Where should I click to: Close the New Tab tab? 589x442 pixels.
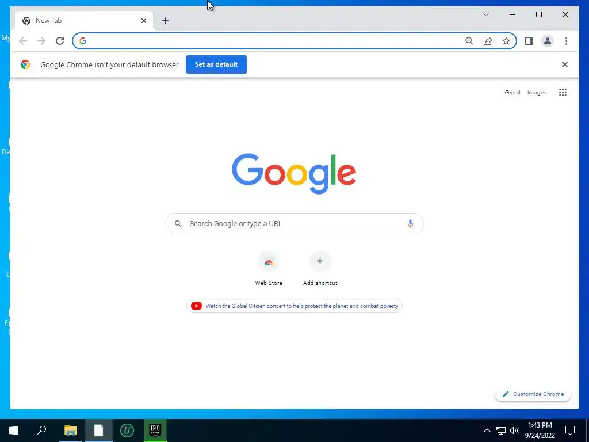pyautogui.click(x=143, y=21)
